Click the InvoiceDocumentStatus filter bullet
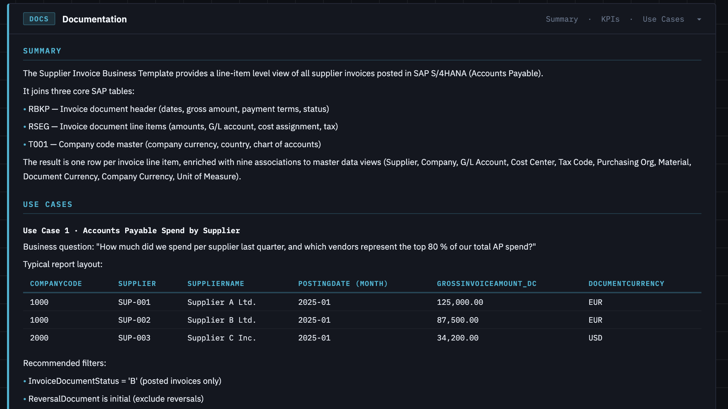 (124, 381)
